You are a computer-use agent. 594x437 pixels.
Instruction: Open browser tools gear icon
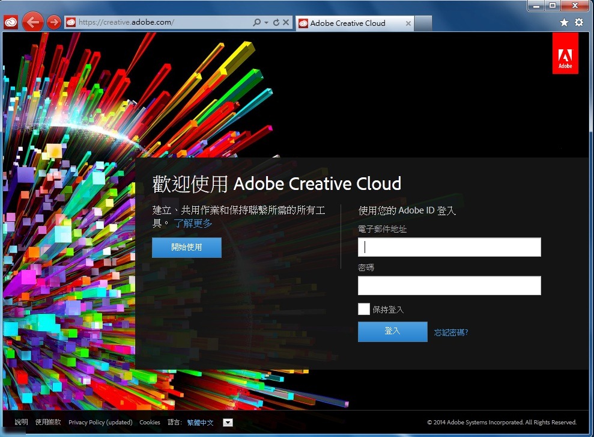point(579,22)
